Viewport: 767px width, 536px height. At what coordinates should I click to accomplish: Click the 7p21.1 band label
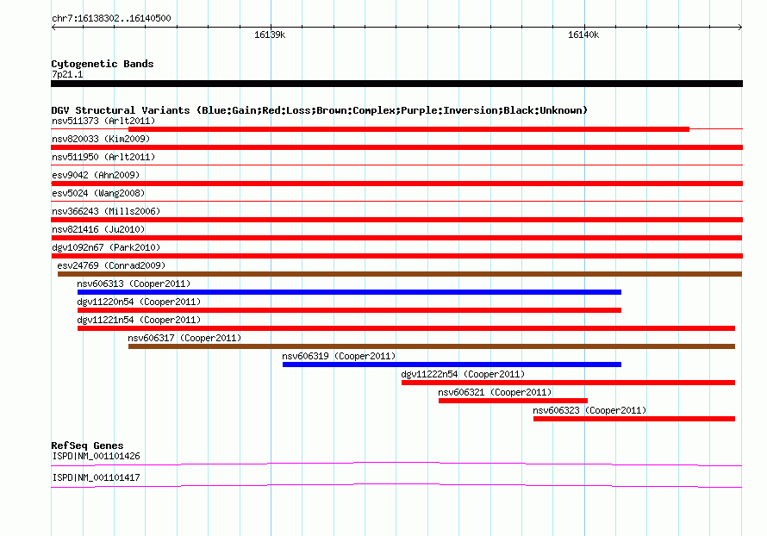click(x=67, y=74)
